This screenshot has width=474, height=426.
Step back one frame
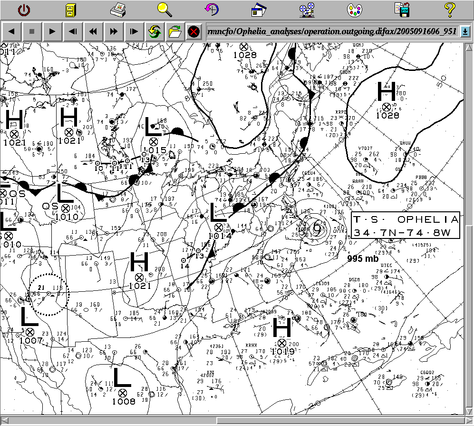(73, 31)
